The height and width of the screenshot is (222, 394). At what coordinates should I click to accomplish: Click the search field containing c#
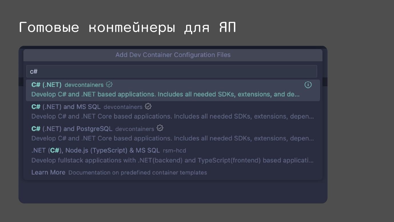click(172, 71)
